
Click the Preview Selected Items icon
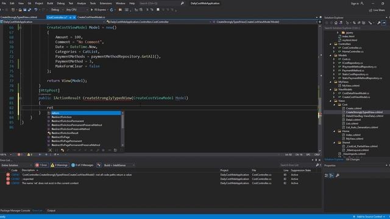click(383, 23)
